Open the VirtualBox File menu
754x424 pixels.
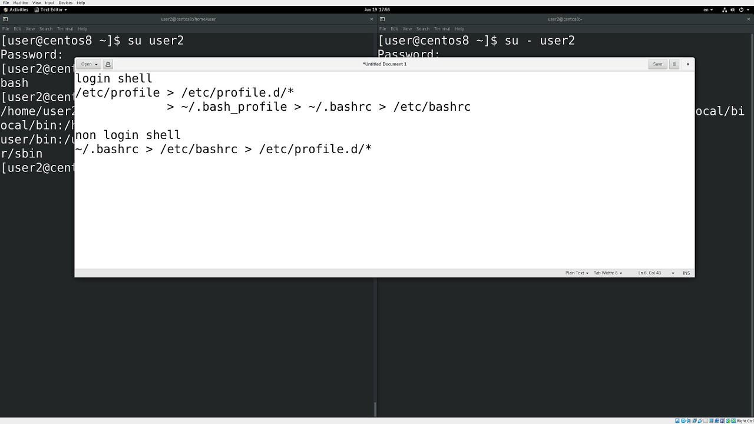(x=6, y=3)
